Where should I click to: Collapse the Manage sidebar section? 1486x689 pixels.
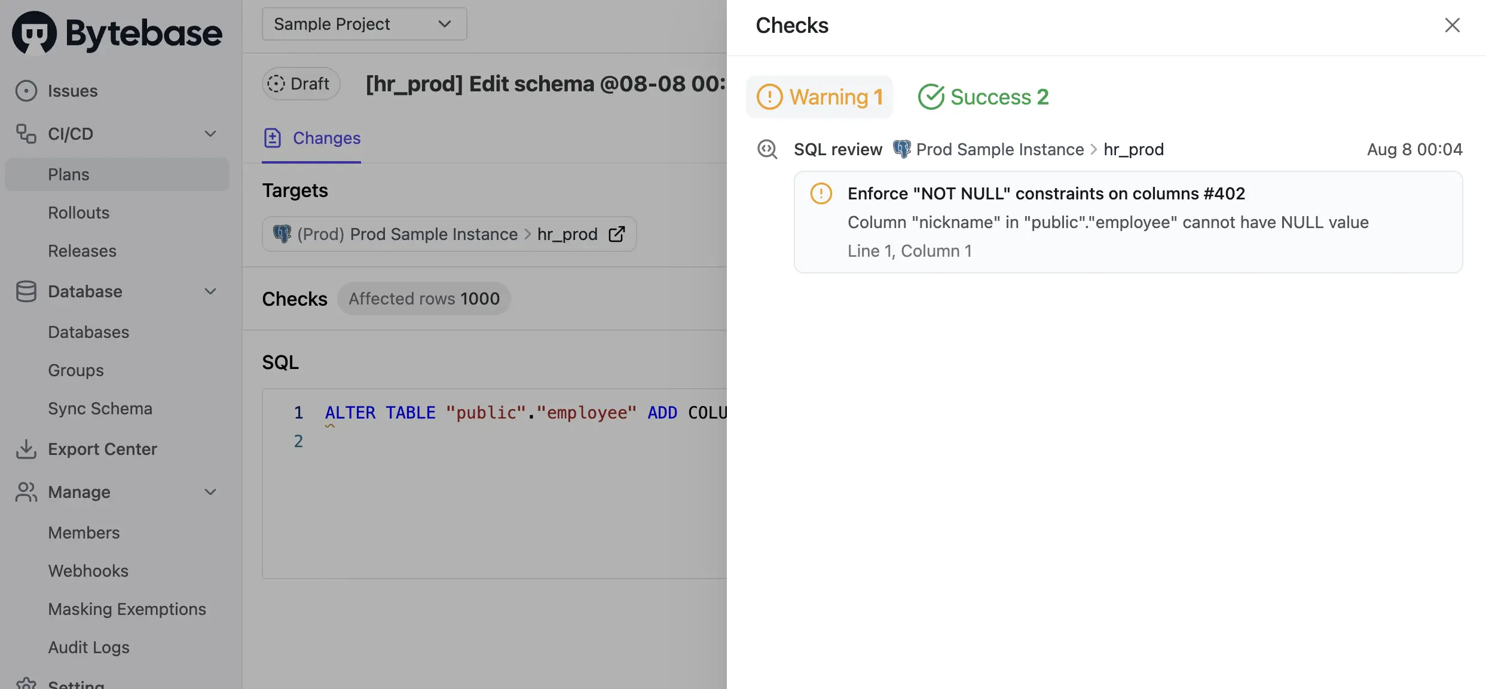[x=210, y=492]
